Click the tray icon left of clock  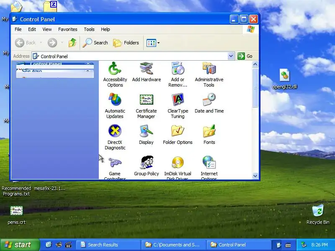[x=304, y=245]
